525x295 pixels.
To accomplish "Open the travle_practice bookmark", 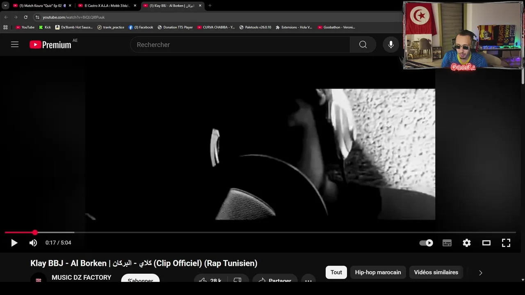I will [111, 27].
